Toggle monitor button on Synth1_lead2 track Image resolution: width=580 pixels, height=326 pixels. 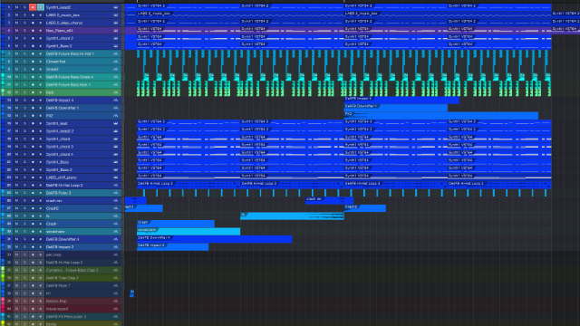pos(40,7)
